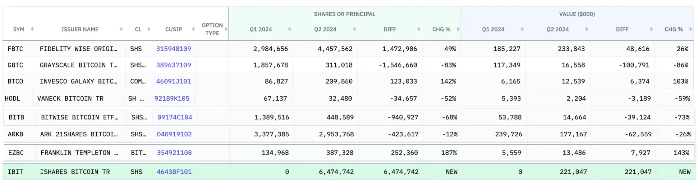The height and width of the screenshot is (192, 698).
Task: Open CUSIP link 92189K105
Action: point(172,99)
